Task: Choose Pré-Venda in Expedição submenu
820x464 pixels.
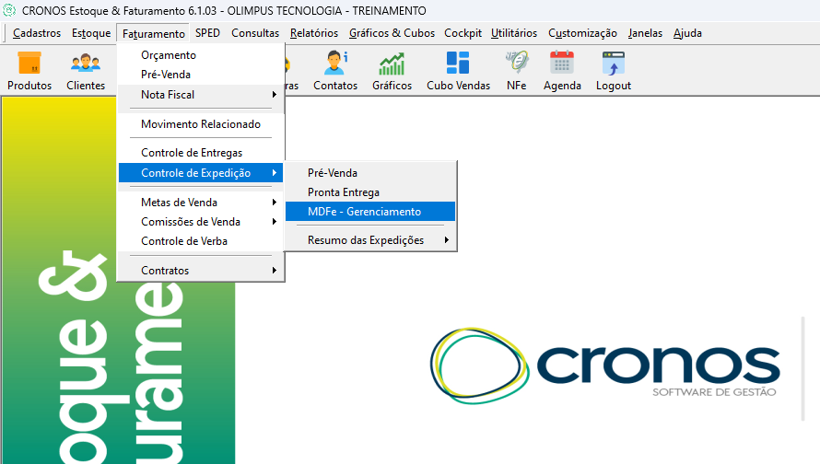Action: pyautogui.click(x=370, y=172)
